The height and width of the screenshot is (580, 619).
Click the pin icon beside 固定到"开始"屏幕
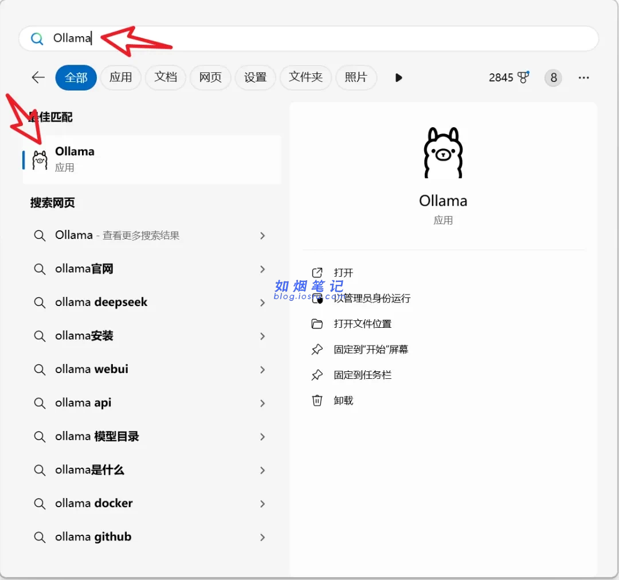[x=318, y=350]
